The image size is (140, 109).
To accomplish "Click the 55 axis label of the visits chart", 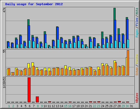I will 4,51.
